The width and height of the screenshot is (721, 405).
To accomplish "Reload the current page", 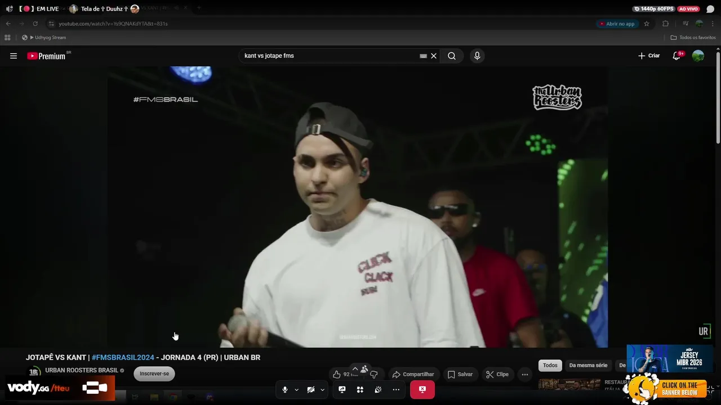I will click(x=35, y=24).
